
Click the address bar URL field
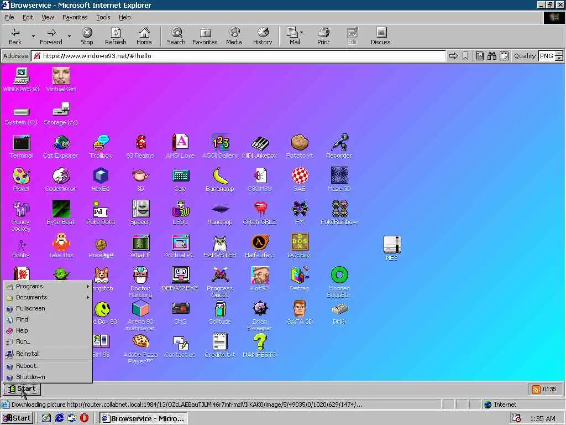238,56
